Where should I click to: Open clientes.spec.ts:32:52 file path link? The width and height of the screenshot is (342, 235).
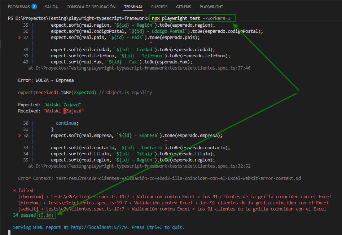point(143,166)
